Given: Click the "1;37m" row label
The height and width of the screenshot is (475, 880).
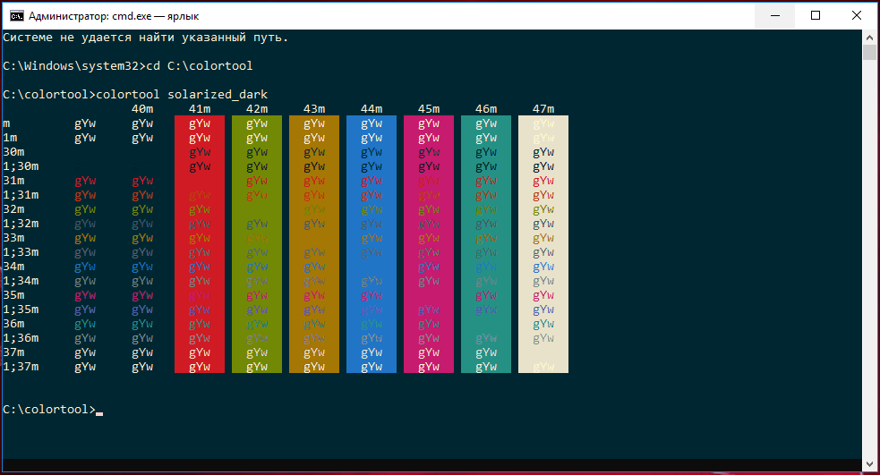Looking at the screenshot, I should pyautogui.click(x=21, y=367).
